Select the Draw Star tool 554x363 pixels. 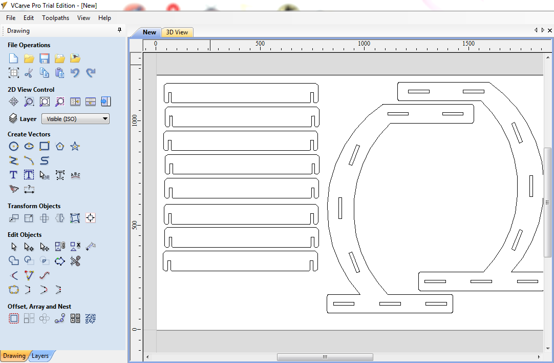click(75, 147)
